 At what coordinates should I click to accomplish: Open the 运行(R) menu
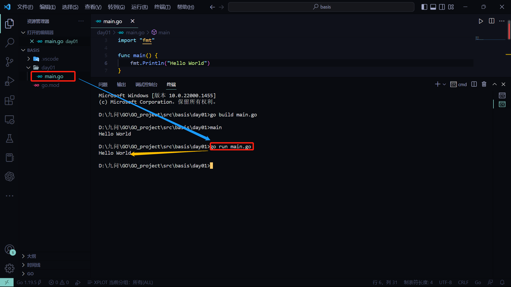[x=139, y=7]
